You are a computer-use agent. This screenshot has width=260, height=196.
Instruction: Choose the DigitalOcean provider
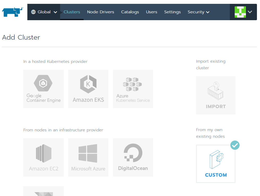click(133, 157)
